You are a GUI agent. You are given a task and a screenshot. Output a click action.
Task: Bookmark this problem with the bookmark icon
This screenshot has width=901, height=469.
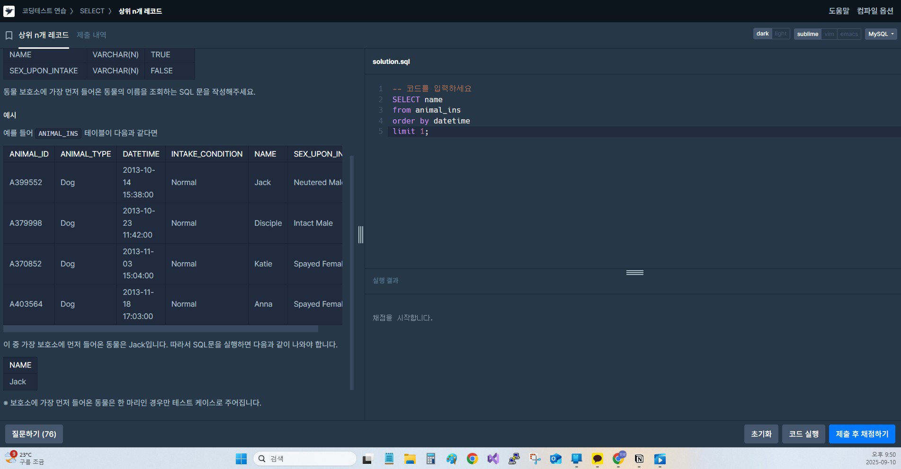point(9,35)
